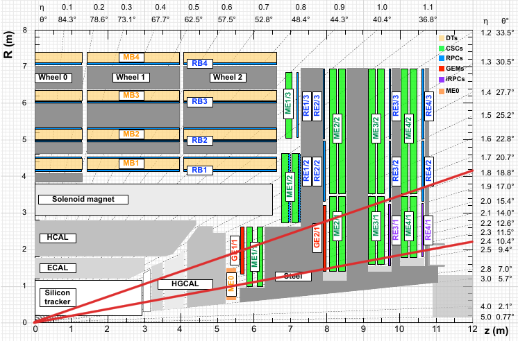Click the RE4/2 label
Screen dimensions: 518x341
pyautogui.click(x=429, y=171)
